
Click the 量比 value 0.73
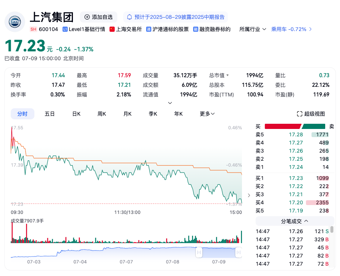(x=324, y=75)
